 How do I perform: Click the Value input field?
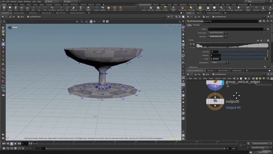click(215, 59)
